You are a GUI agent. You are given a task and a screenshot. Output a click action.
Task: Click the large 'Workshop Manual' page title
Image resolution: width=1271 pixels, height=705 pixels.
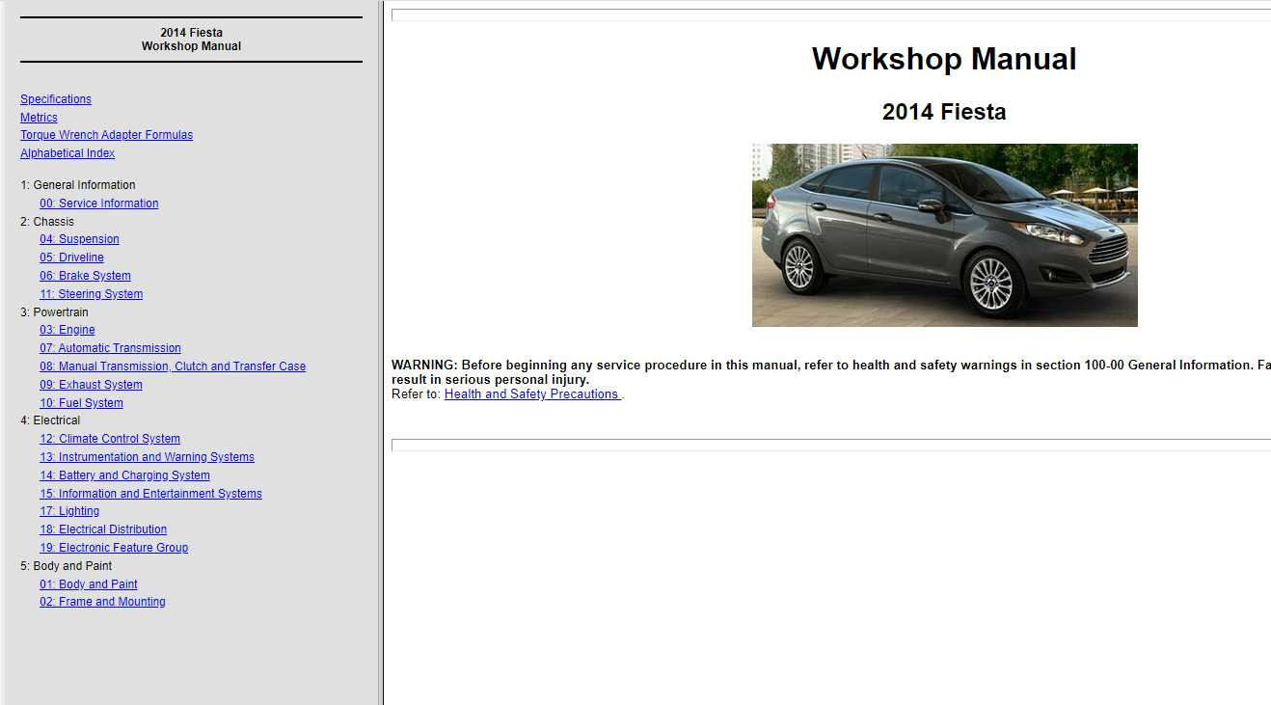click(944, 59)
